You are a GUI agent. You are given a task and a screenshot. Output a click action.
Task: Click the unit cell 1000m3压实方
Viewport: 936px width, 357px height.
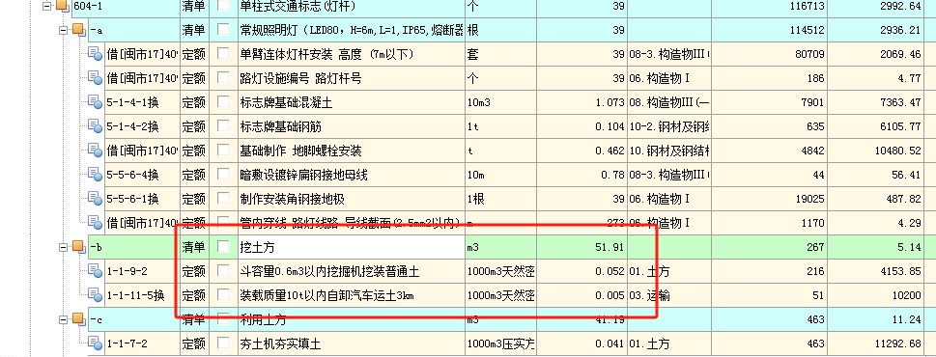pyautogui.click(x=500, y=343)
